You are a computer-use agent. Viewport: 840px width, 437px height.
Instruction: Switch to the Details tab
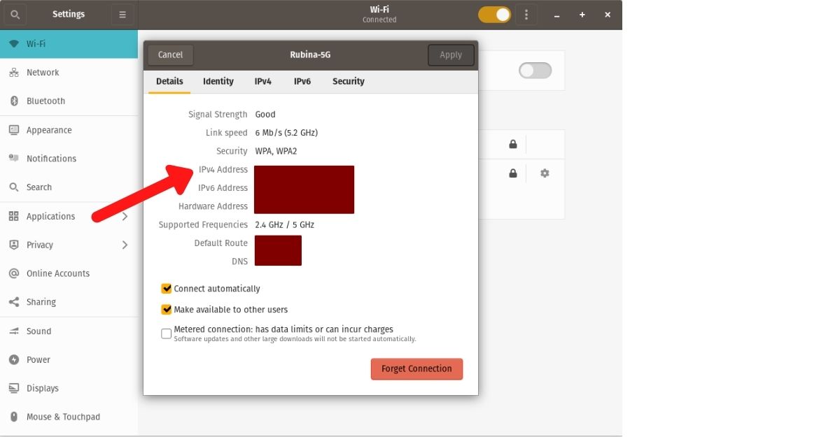[x=169, y=82]
